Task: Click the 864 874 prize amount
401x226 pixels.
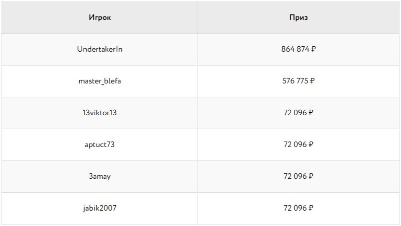Action: click(295, 49)
